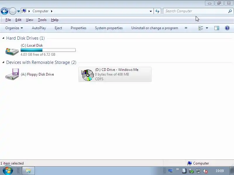Select the C: Local Disk drive icon
This screenshot has width=234, height=175.
point(12,51)
